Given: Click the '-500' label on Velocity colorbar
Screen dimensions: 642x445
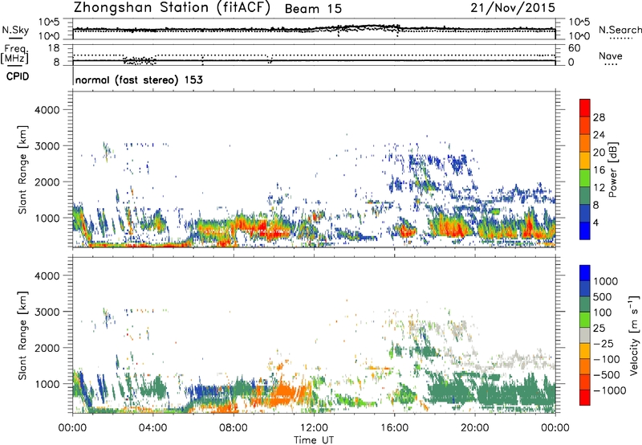Looking at the screenshot, I should (607, 375).
